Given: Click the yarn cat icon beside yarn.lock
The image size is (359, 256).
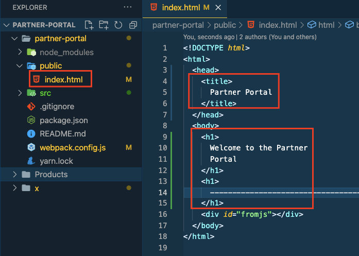Looking at the screenshot, I should click(31, 161).
